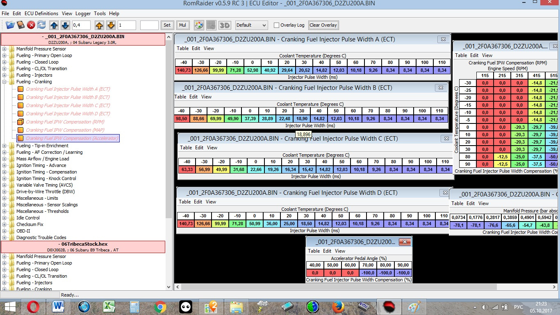Expand Diagnostic Trouble Codes folder
The height and width of the screenshot is (315, 560).
tap(5, 237)
